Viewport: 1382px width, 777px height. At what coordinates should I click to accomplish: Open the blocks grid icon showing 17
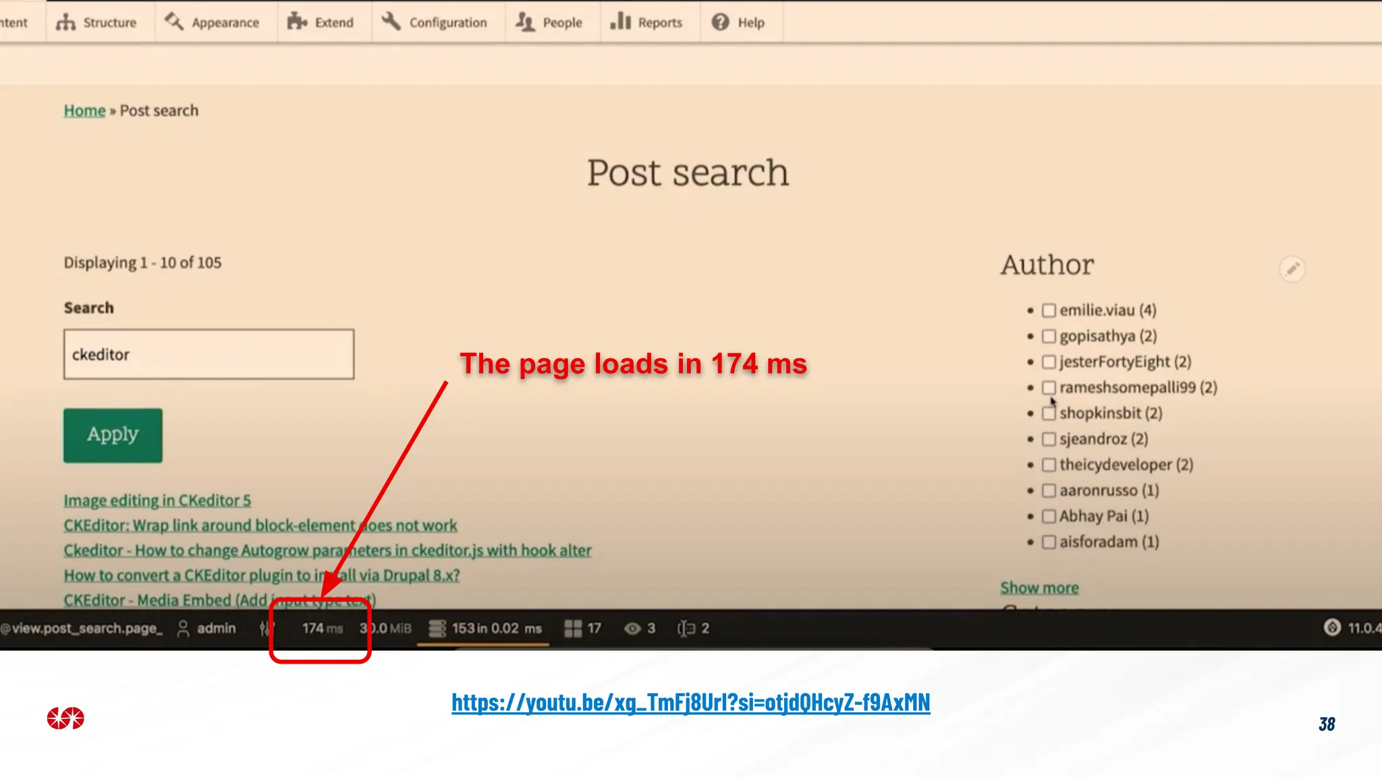(573, 629)
